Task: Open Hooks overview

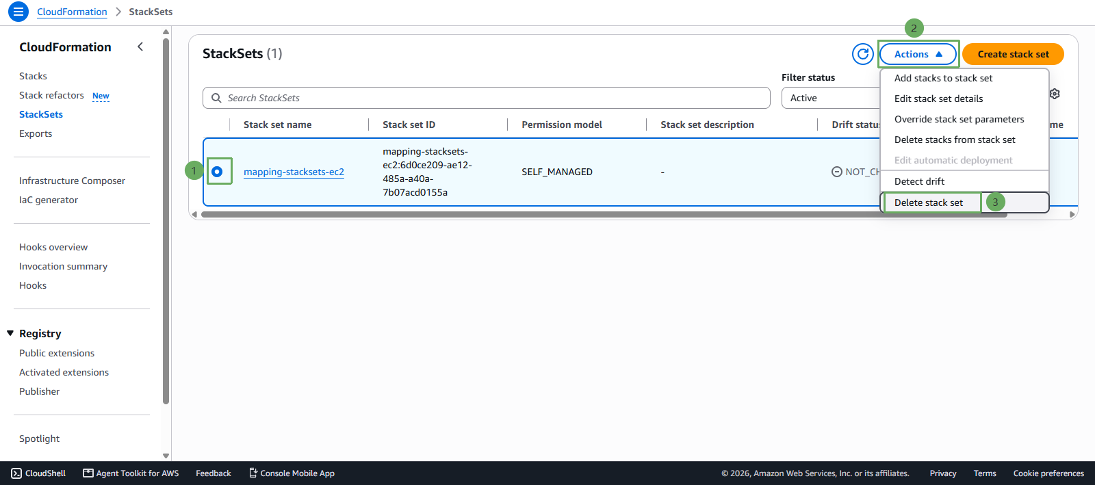Action: (53, 247)
